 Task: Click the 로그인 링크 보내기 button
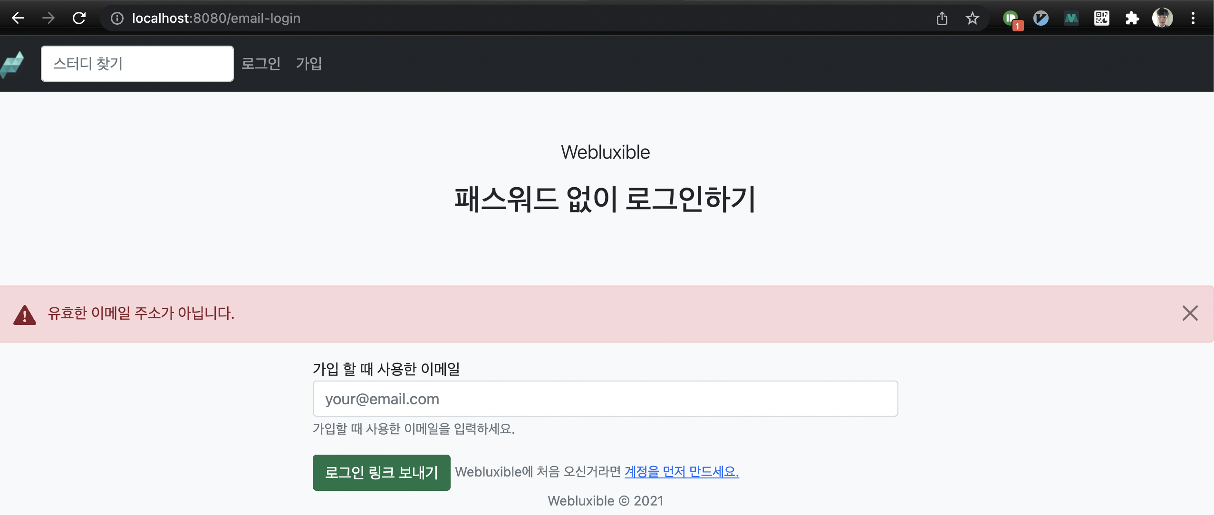coord(381,472)
